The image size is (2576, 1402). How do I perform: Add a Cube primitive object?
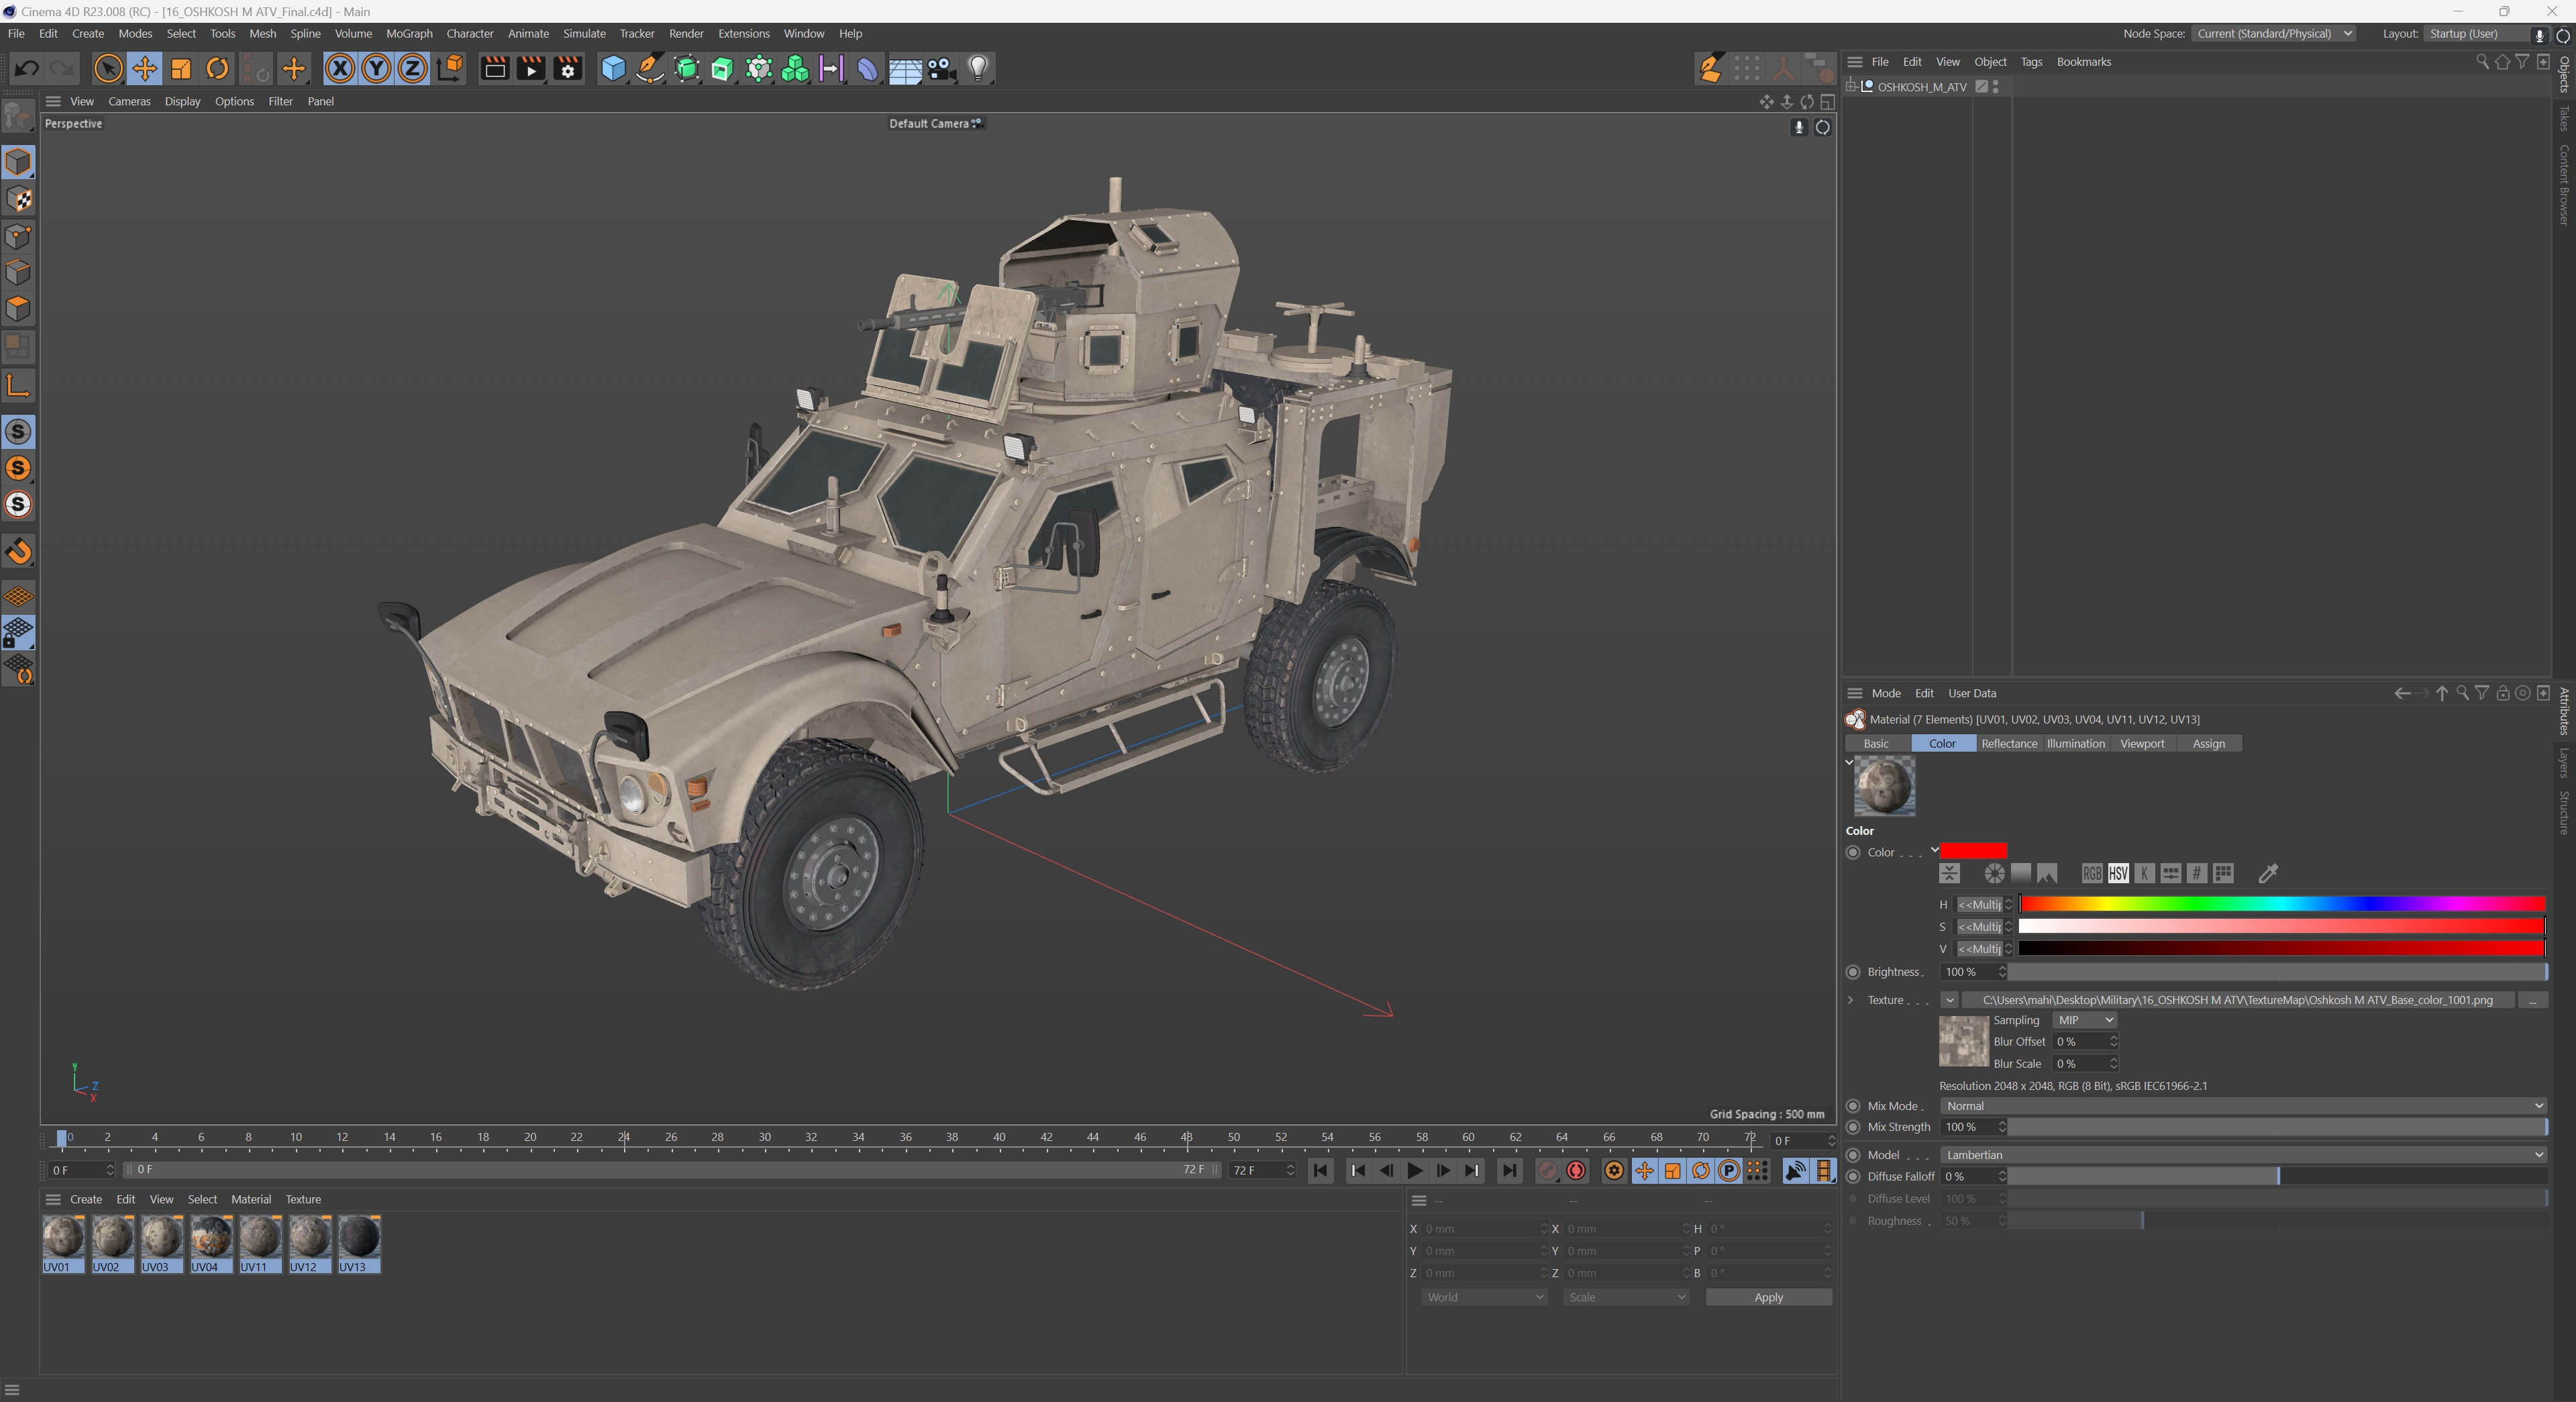(612, 69)
